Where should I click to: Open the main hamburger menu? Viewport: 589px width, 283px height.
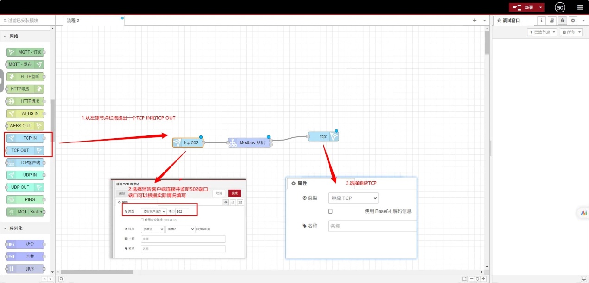click(x=580, y=7)
